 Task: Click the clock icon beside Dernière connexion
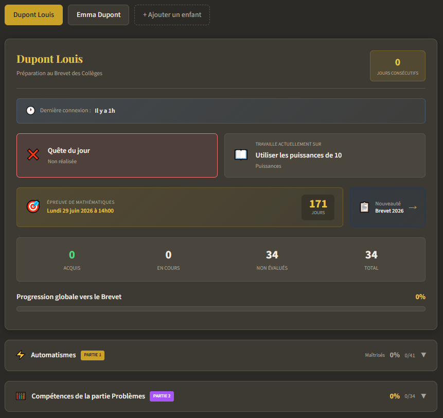[31, 111]
